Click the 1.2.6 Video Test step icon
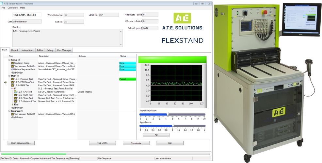 point(15,98)
